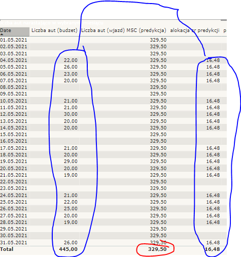Select the 30,00 budget cell for 12.05.2021
This screenshot has width=241, height=257.
click(x=71, y=114)
